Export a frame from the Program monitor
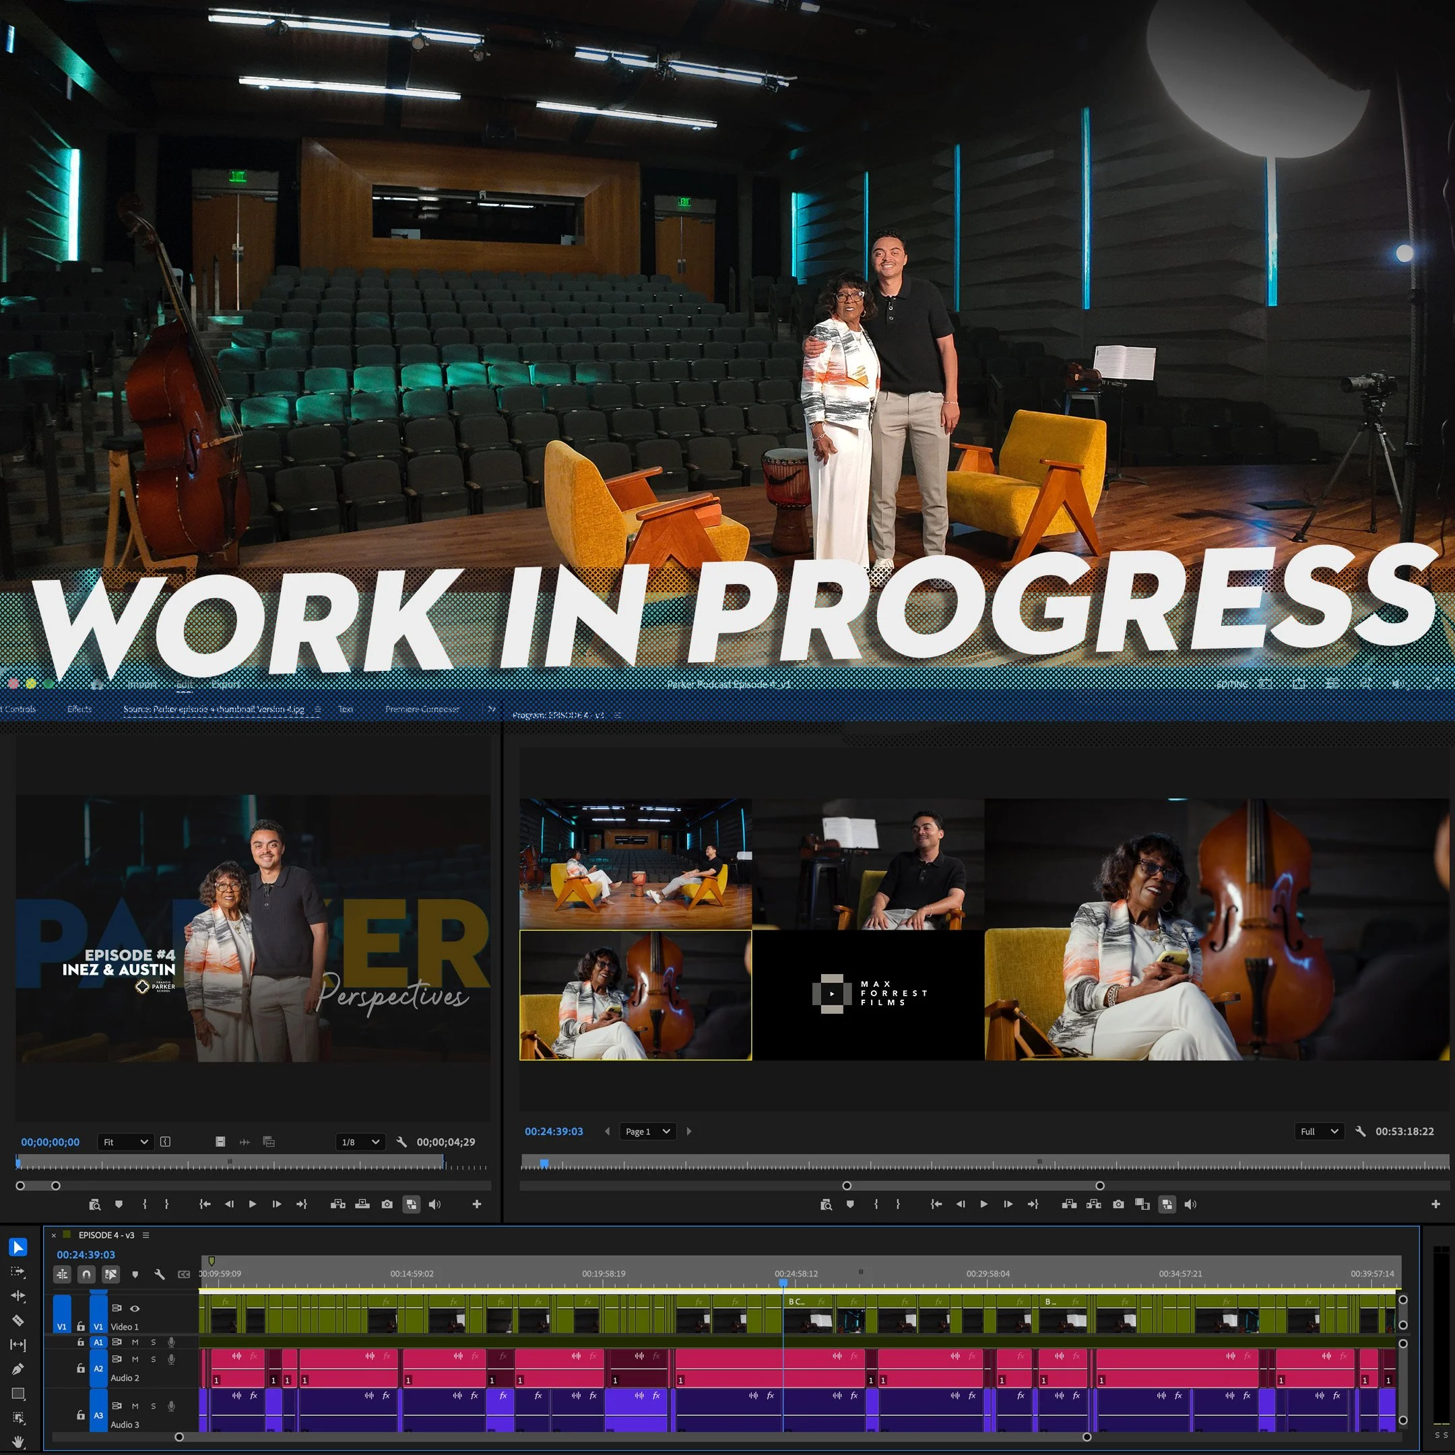 point(1118,1204)
